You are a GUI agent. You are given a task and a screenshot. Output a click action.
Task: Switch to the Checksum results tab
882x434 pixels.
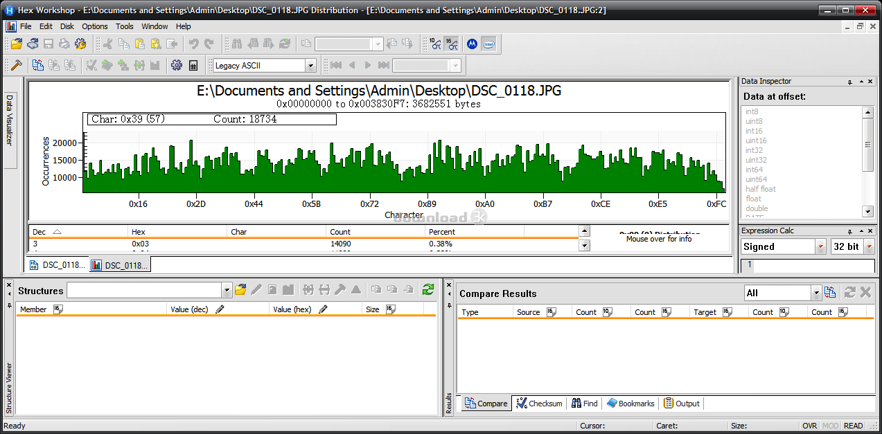click(x=540, y=404)
